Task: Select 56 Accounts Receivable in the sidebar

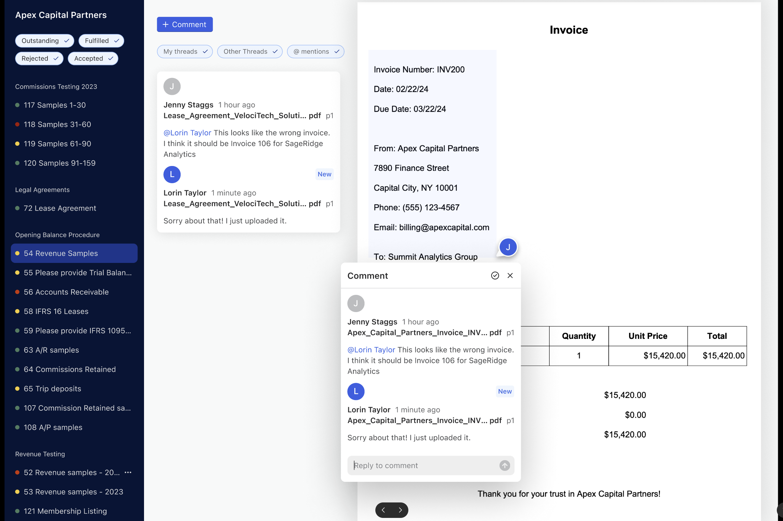Action: pos(66,292)
